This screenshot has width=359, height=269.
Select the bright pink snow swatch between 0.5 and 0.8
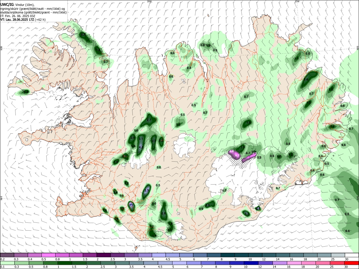(x=48, y=255)
